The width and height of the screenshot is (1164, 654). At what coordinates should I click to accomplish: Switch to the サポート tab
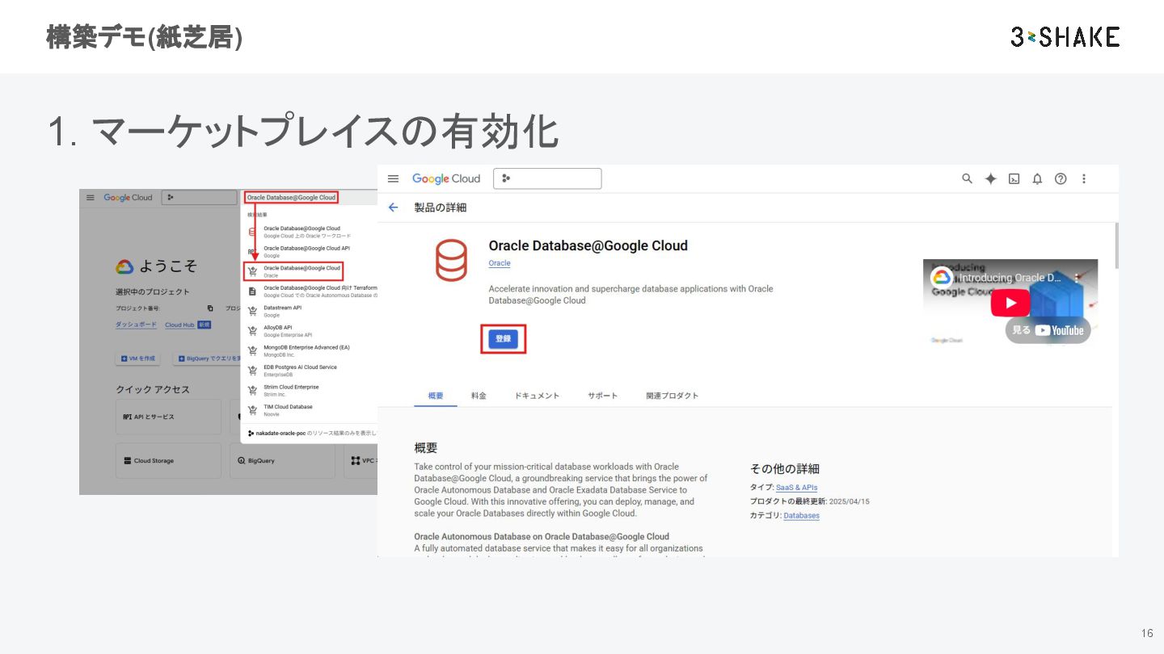[x=602, y=396]
